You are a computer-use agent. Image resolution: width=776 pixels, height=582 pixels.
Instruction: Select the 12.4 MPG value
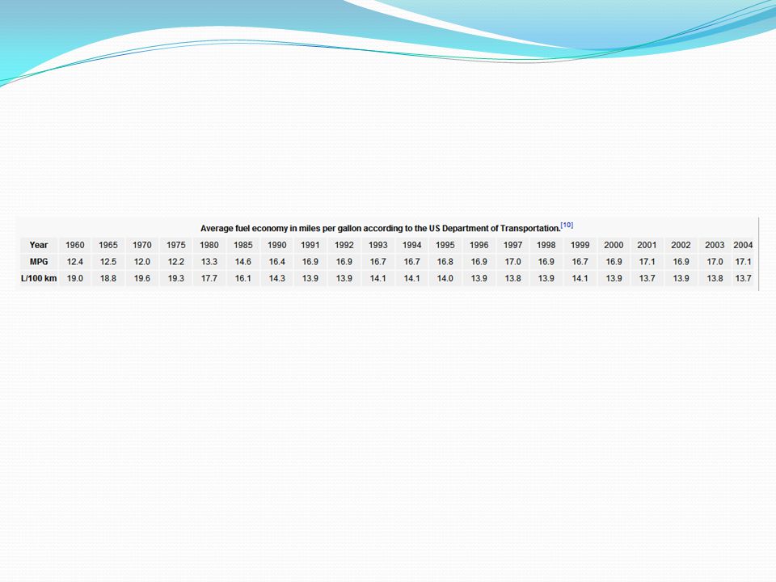(x=75, y=262)
